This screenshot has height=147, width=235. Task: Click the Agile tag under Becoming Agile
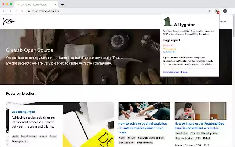[15, 136]
